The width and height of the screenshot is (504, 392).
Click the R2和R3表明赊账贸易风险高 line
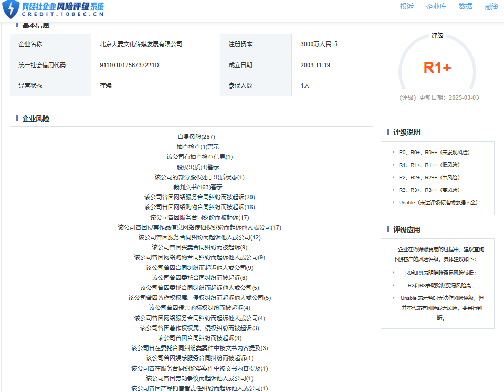click(440, 286)
